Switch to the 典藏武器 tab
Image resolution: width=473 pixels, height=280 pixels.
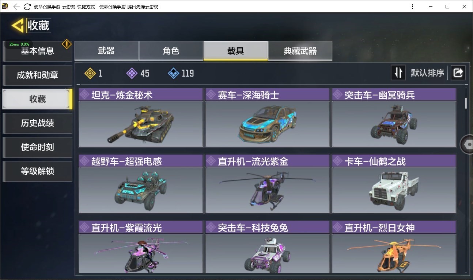pos(300,51)
